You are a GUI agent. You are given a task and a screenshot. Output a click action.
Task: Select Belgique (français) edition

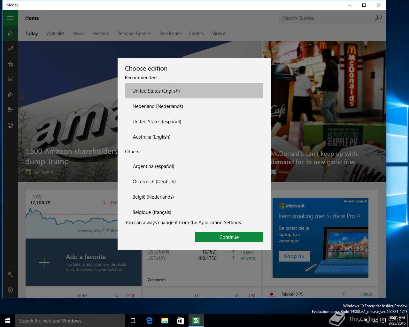click(194, 212)
